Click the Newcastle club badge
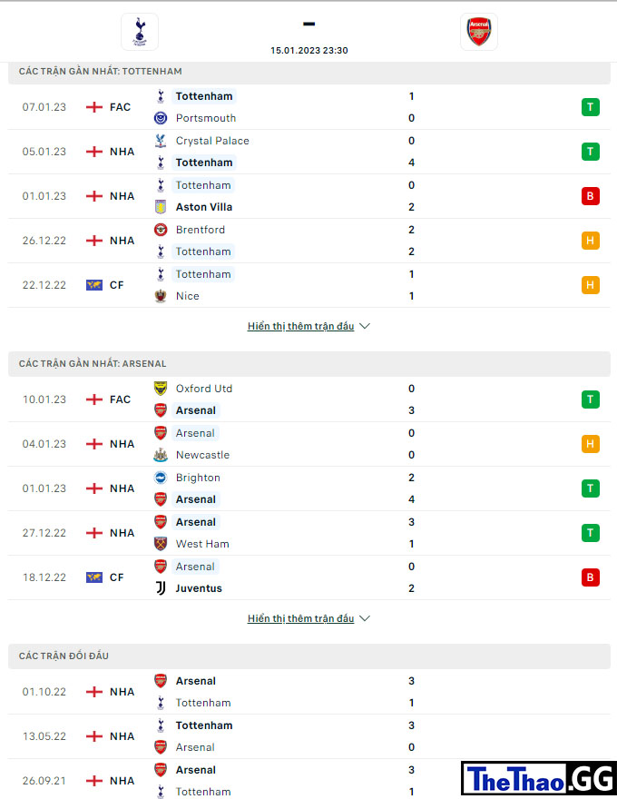This screenshot has width=617, height=799. click(x=161, y=455)
